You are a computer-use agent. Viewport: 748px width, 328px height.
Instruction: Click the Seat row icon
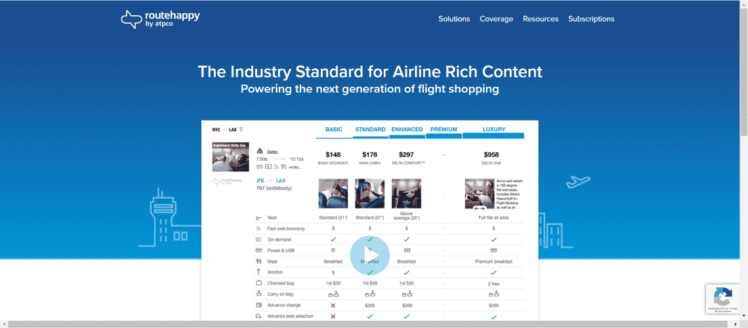[259, 218]
